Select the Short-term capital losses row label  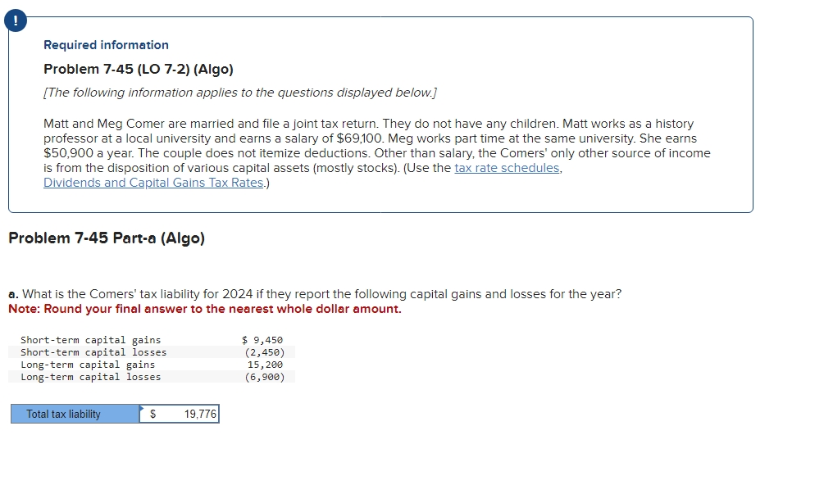[x=93, y=352]
